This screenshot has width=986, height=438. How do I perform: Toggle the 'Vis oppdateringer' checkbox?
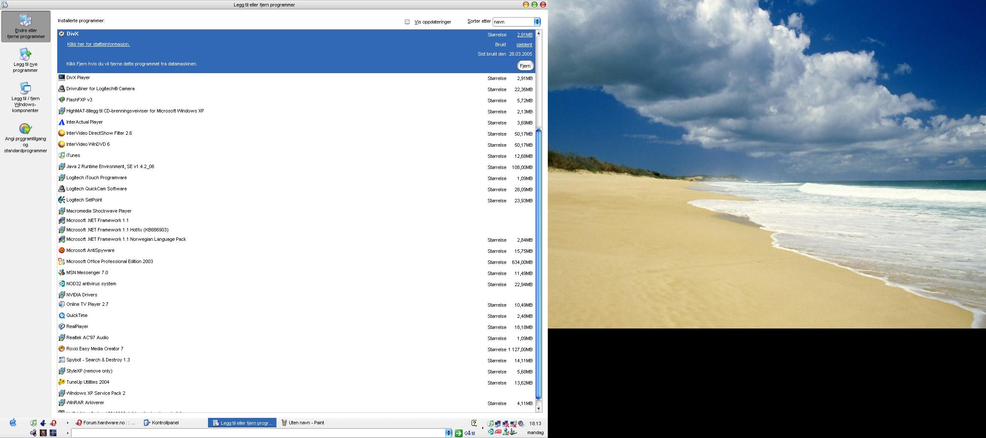coord(407,22)
